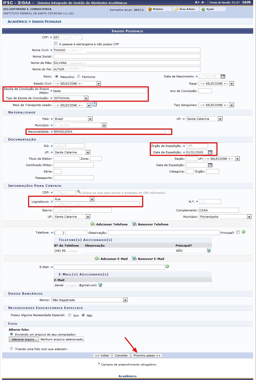Click the CEP magnifier search icon
The height and width of the screenshot is (380, 256).
click(x=79, y=192)
